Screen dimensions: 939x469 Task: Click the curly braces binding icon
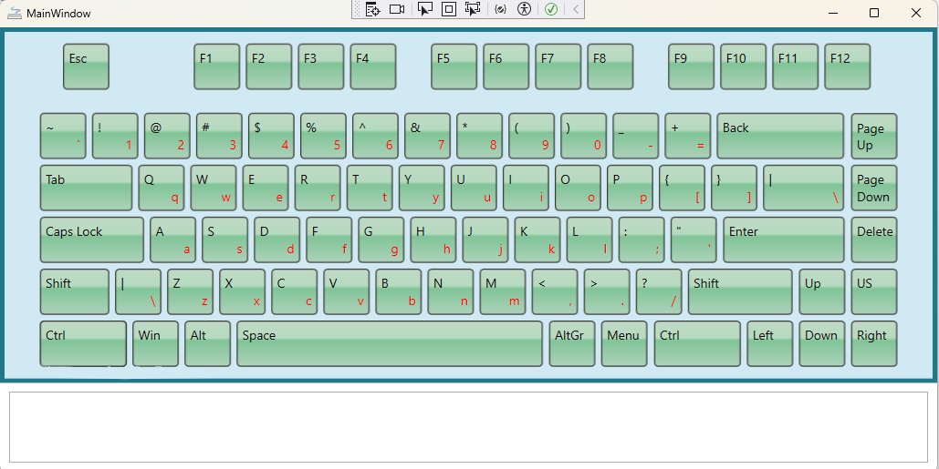click(500, 9)
